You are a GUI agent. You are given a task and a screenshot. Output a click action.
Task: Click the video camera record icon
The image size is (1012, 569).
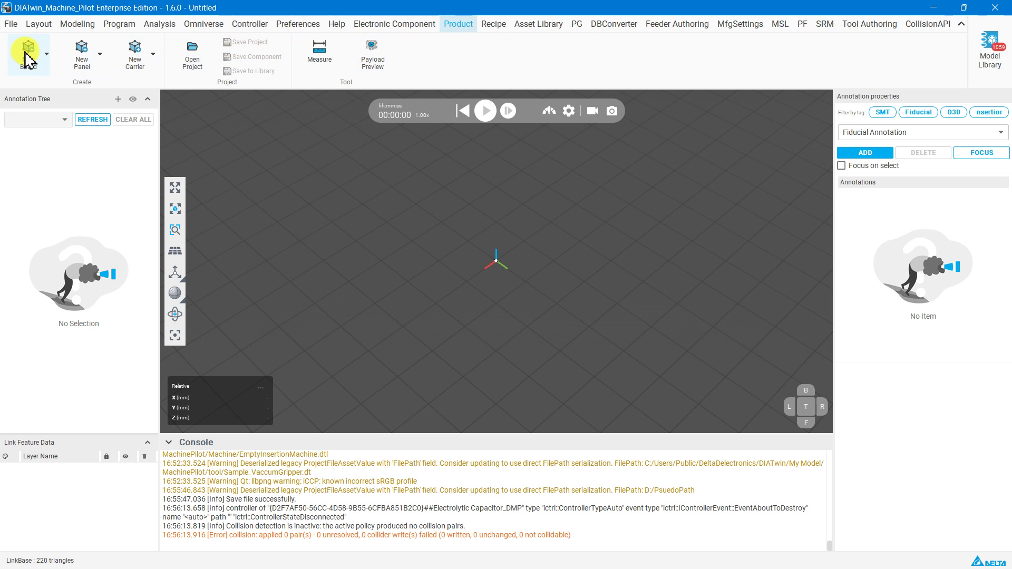coord(592,111)
